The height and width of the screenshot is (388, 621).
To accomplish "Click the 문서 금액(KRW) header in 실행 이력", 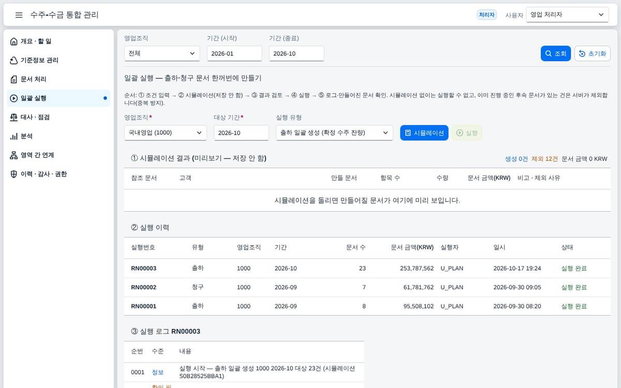I will (x=412, y=247).
